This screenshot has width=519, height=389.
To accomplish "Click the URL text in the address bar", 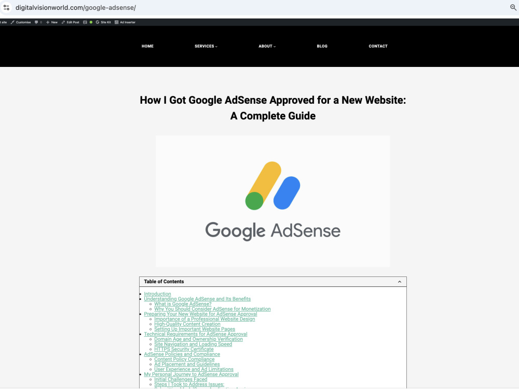I will tap(75, 8).
